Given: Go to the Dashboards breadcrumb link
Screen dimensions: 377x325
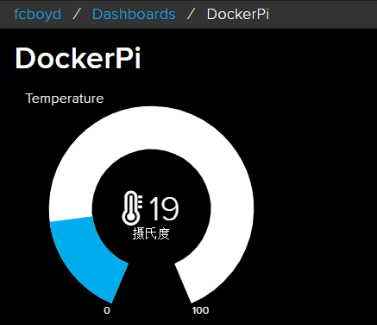Looking at the screenshot, I should point(134,14).
